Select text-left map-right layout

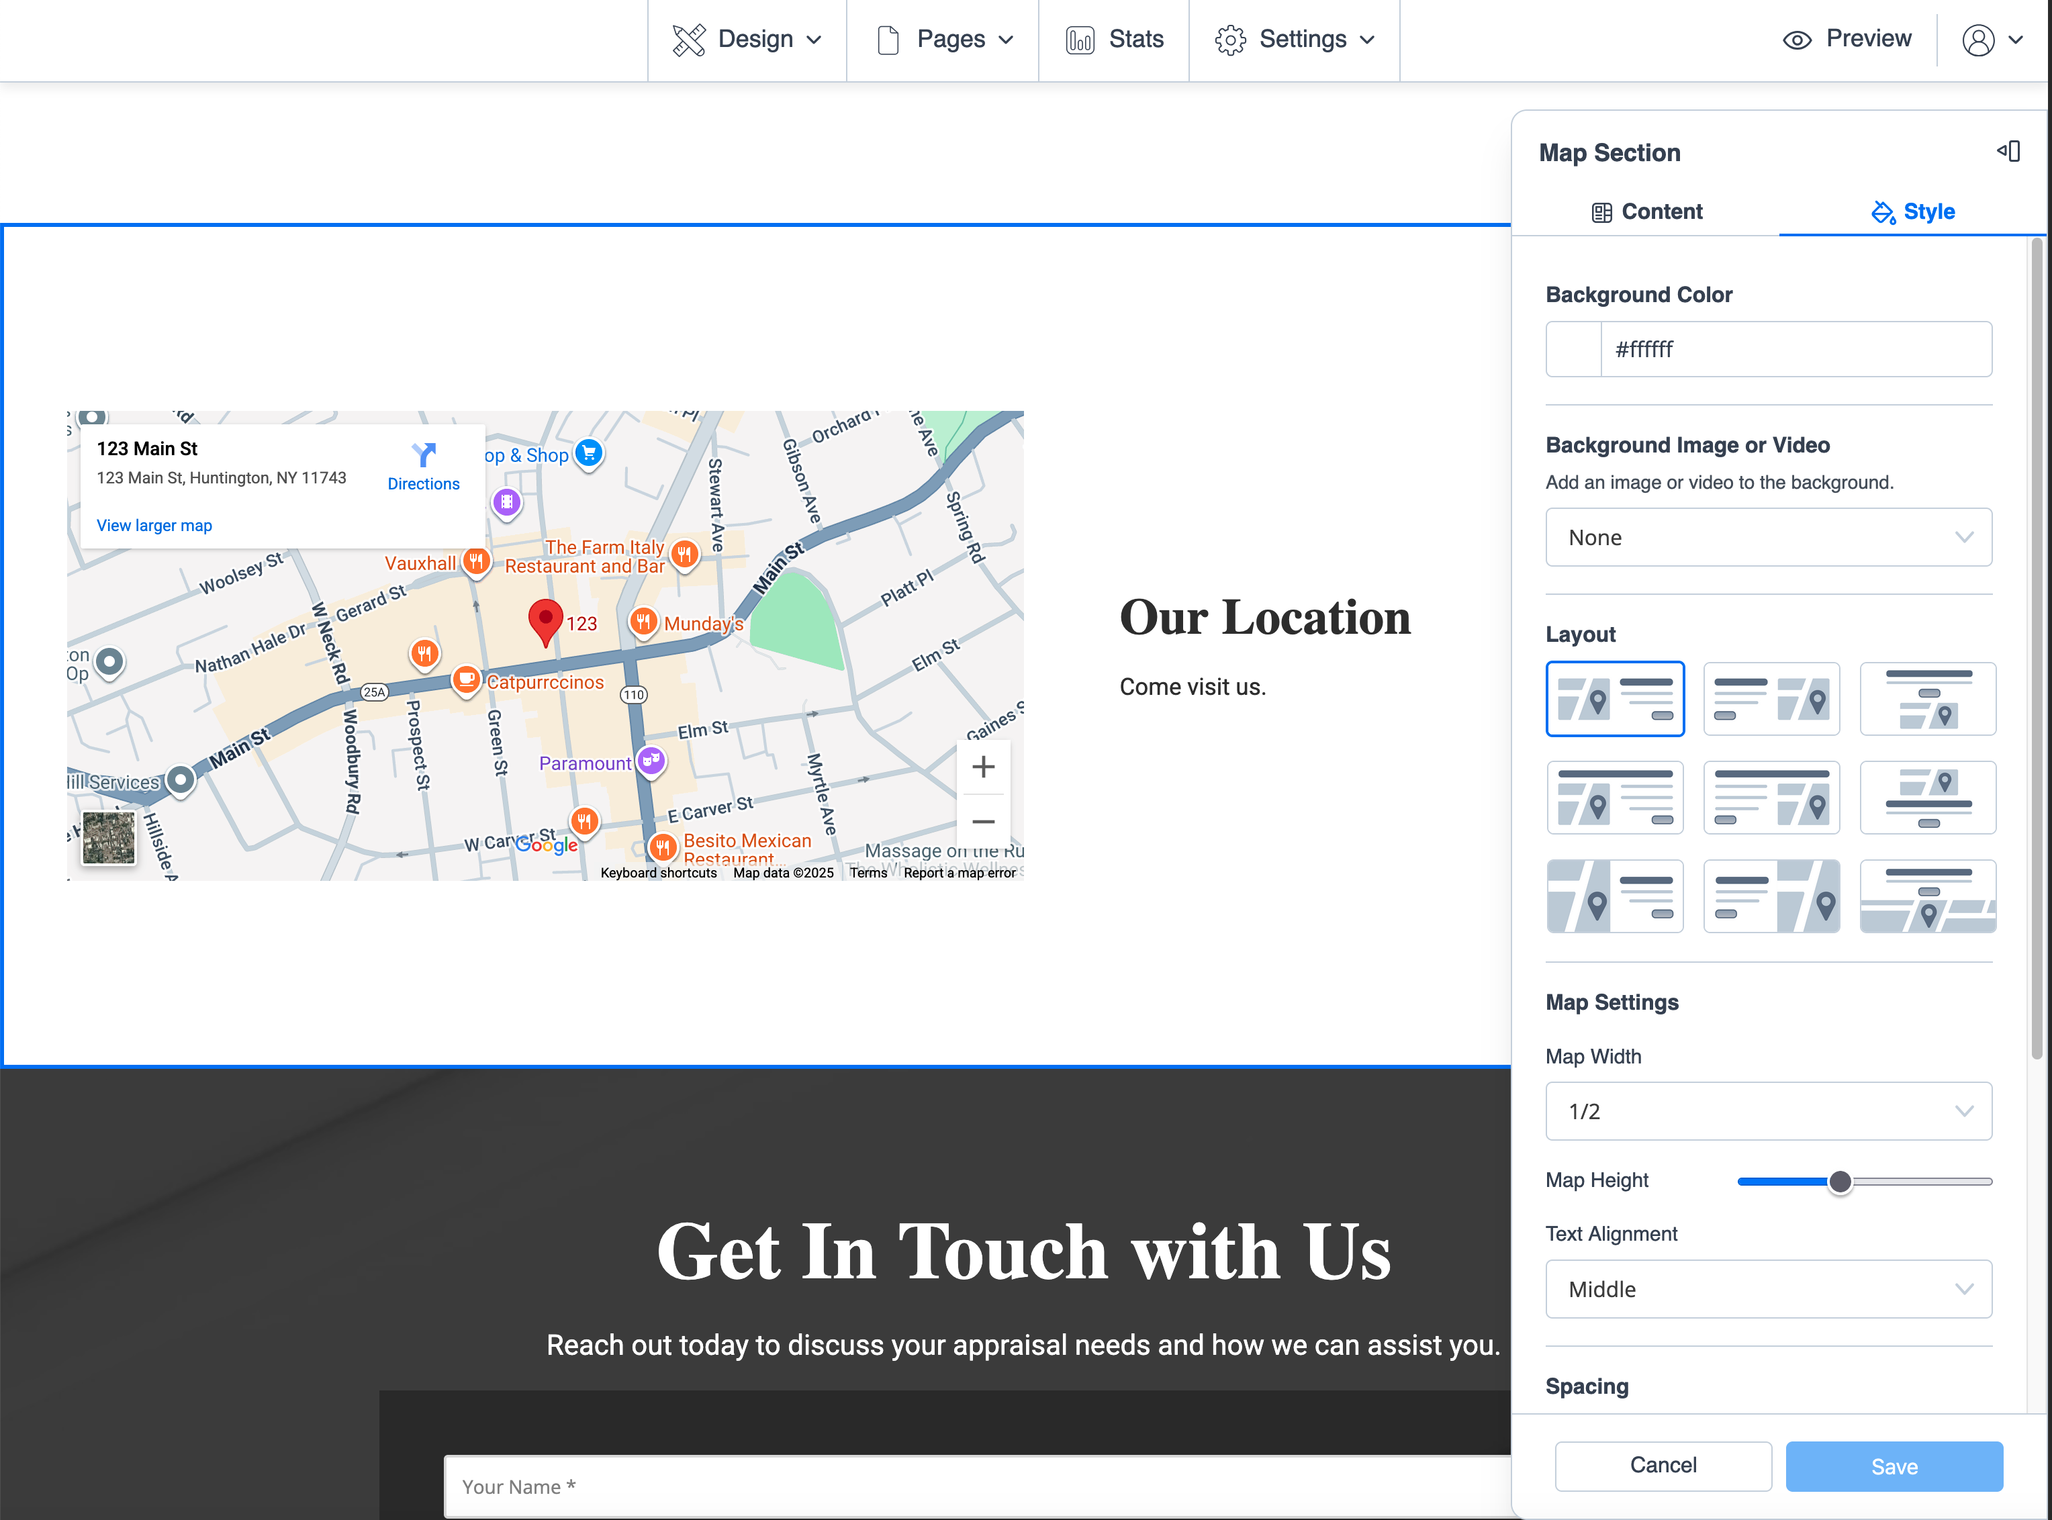1771,698
